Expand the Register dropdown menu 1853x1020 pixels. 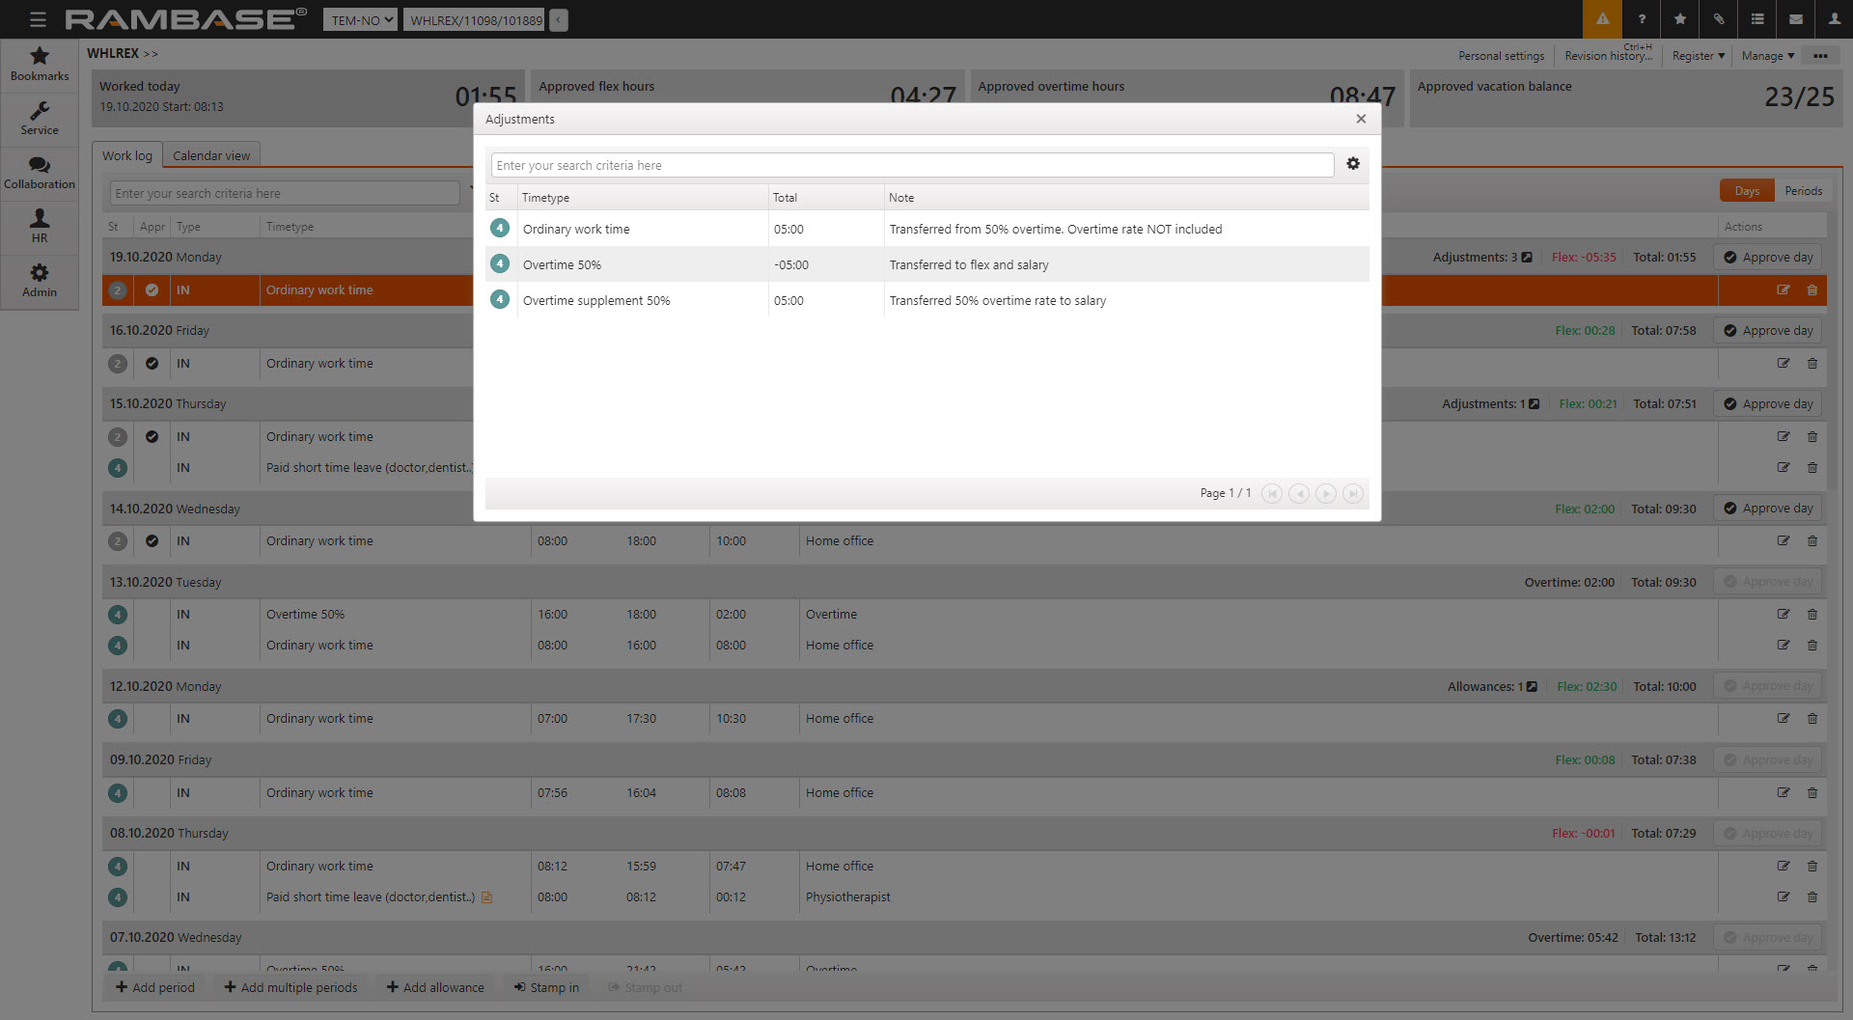(1698, 56)
